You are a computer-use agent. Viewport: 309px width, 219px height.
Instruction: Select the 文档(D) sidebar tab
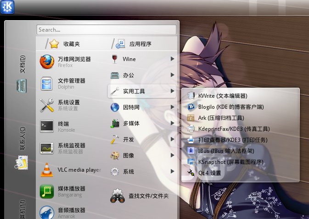pyautogui.click(x=22, y=64)
